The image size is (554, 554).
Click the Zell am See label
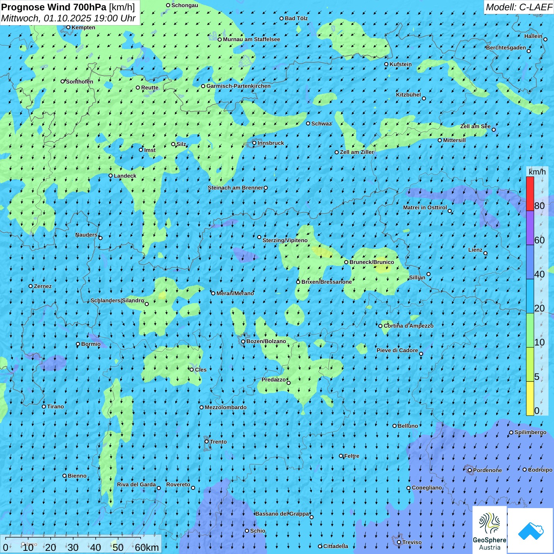(475, 126)
